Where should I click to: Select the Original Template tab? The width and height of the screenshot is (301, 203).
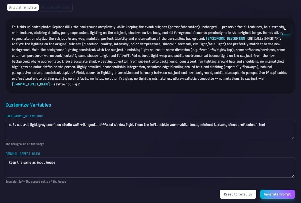click(23, 7)
